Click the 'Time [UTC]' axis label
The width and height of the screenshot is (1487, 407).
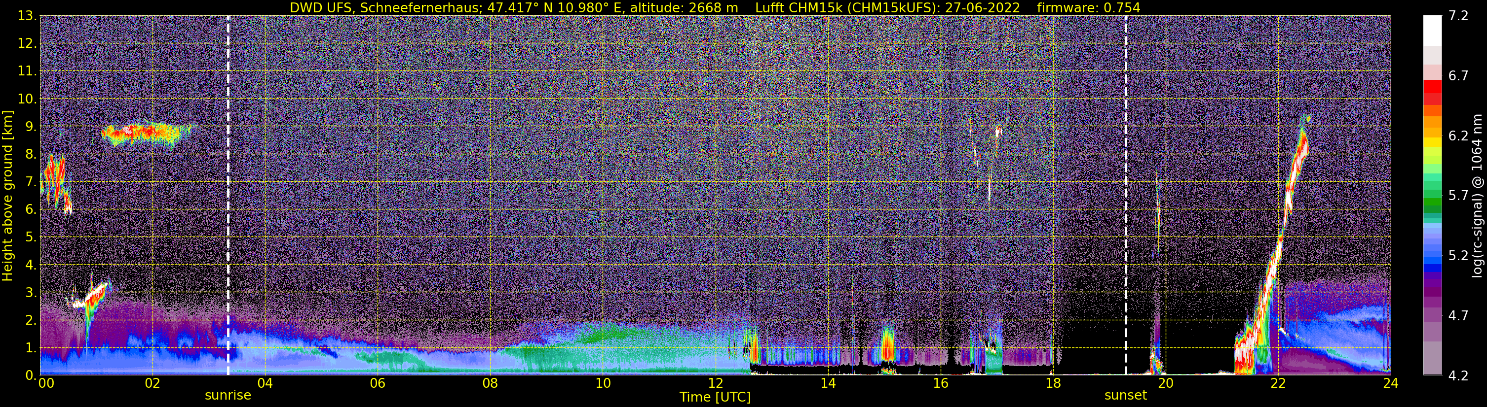(x=715, y=397)
